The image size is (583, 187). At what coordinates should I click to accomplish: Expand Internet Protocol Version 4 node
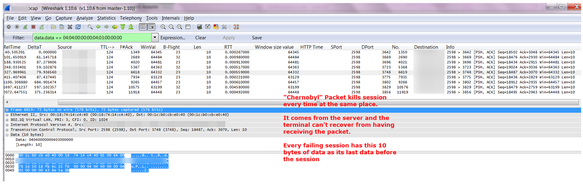tap(6, 125)
